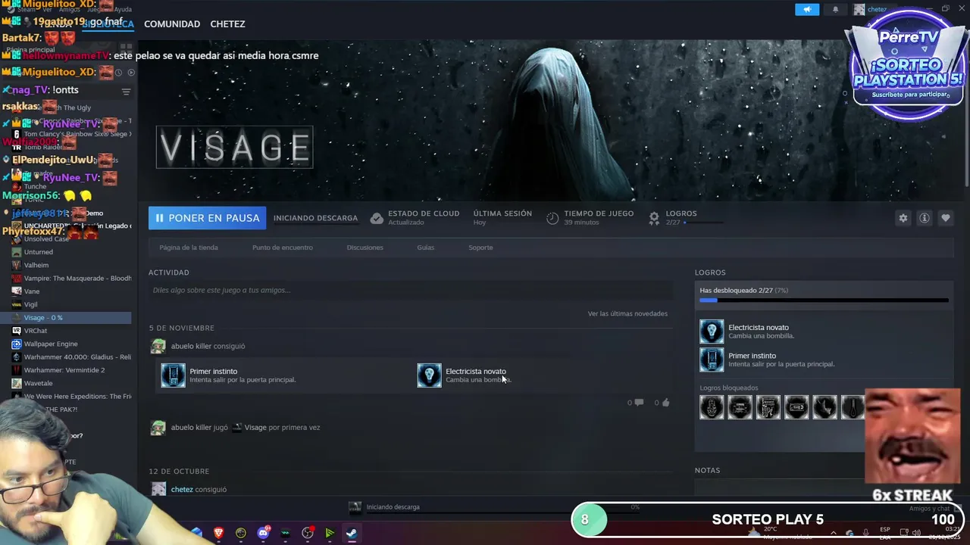
Task: Select Warhammer 40,000: Gladius in library list
Action: [x=72, y=357]
